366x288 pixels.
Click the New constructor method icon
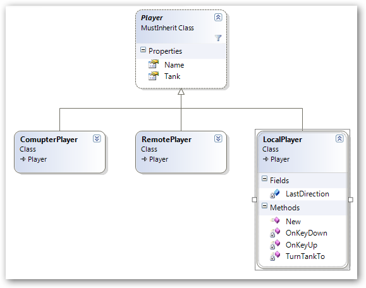pos(275,220)
